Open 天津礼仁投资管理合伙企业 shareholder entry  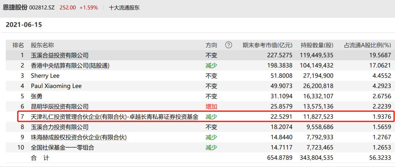point(114,117)
